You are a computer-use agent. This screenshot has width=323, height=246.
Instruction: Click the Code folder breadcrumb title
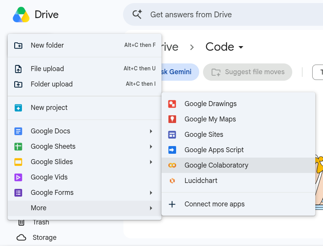point(220,47)
